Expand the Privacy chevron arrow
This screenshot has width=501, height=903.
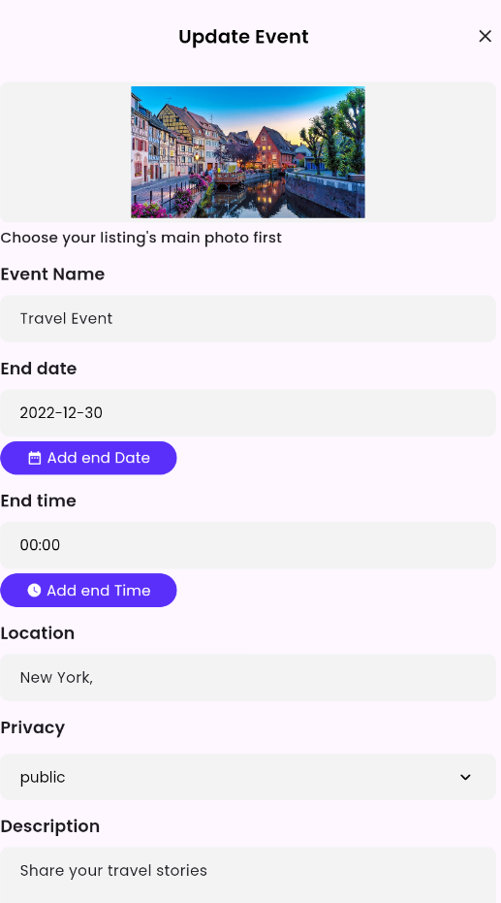tap(465, 778)
